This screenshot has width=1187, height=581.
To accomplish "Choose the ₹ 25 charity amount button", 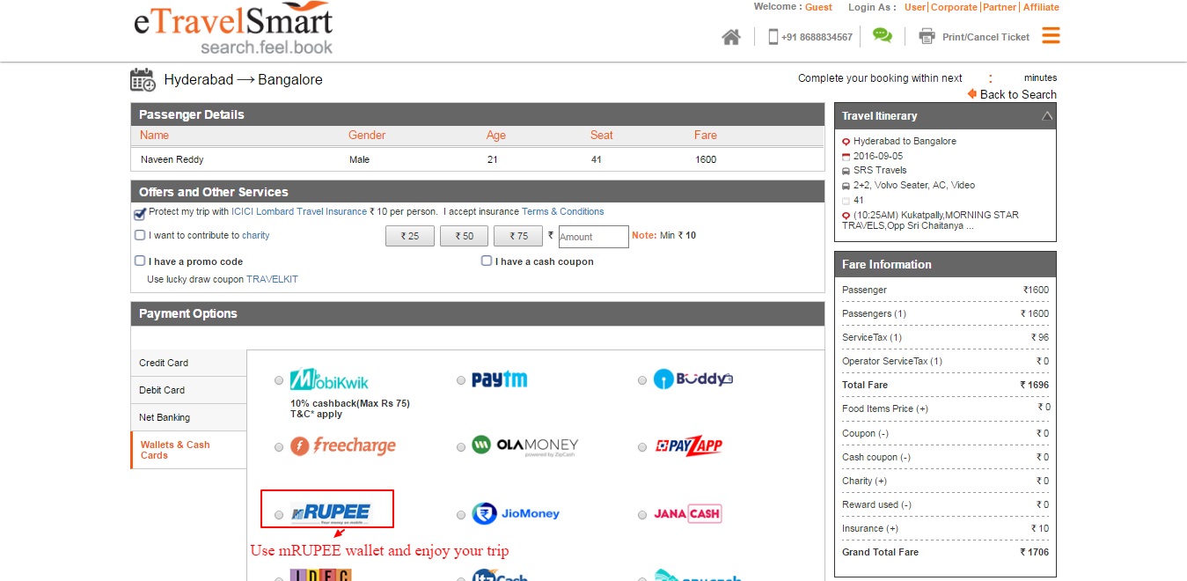I will (410, 236).
